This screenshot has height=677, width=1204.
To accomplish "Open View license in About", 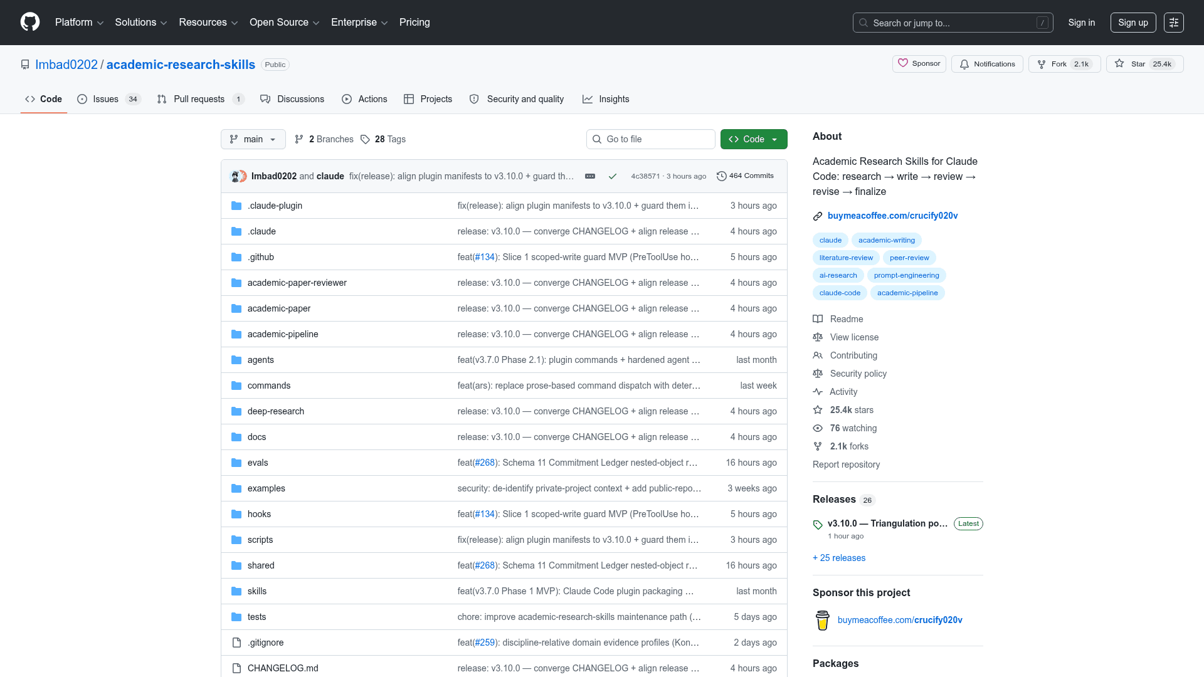I will pyautogui.click(x=845, y=337).
